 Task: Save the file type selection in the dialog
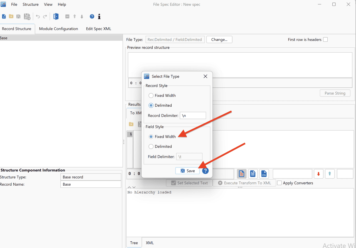pos(187,171)
